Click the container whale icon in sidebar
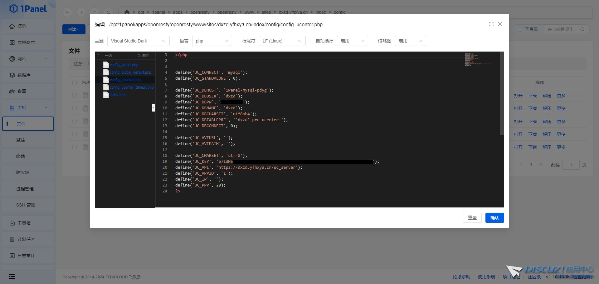Screen dimensions: 599x284 [12, 91]
